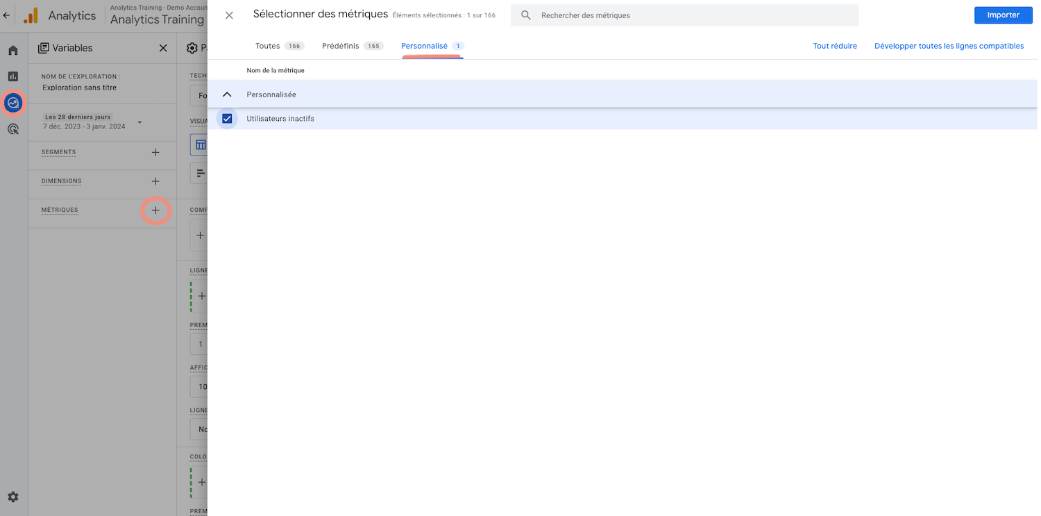Close the Variables panel
This screenshot has width=1041, height=516.
tap(163, 48)
